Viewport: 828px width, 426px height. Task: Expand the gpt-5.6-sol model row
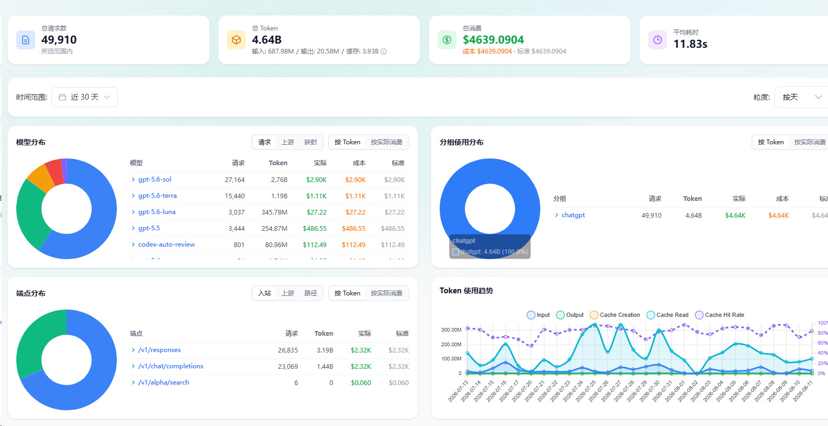(133, 179)
